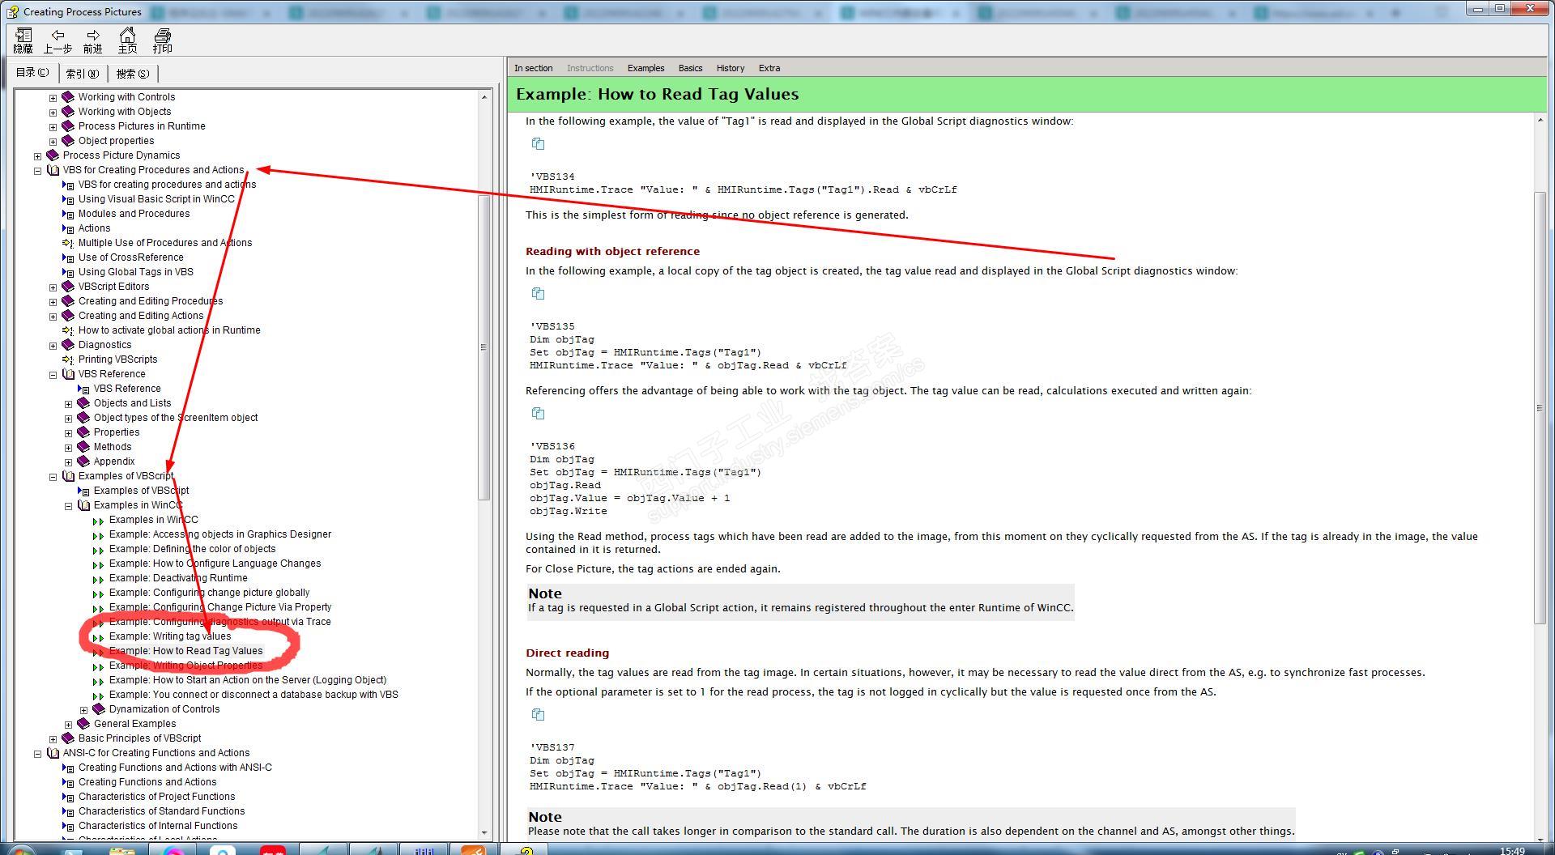
Task: Open Characteristics of Project Functions topic
Action: point(156,797)
